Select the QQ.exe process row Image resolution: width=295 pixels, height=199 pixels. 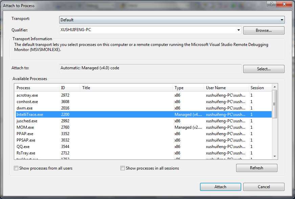coord(143,146)
